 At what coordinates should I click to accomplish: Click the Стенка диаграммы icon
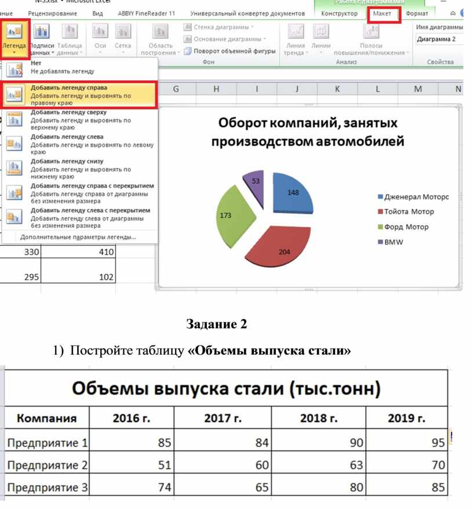pos(187,27)
